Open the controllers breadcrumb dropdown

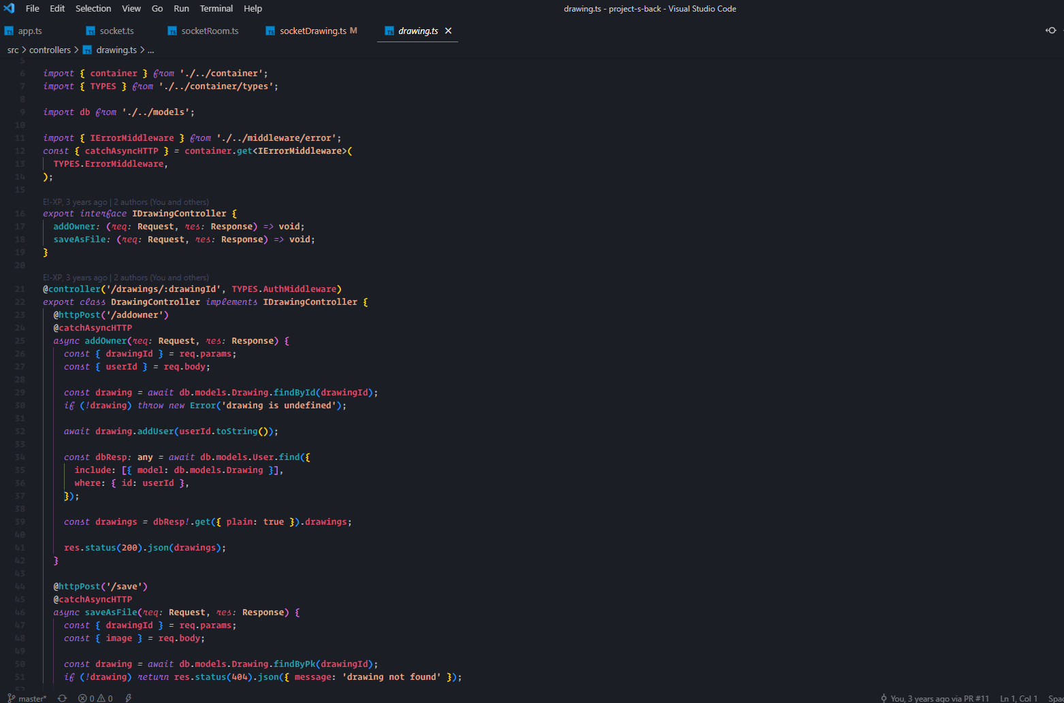point(50,50)
